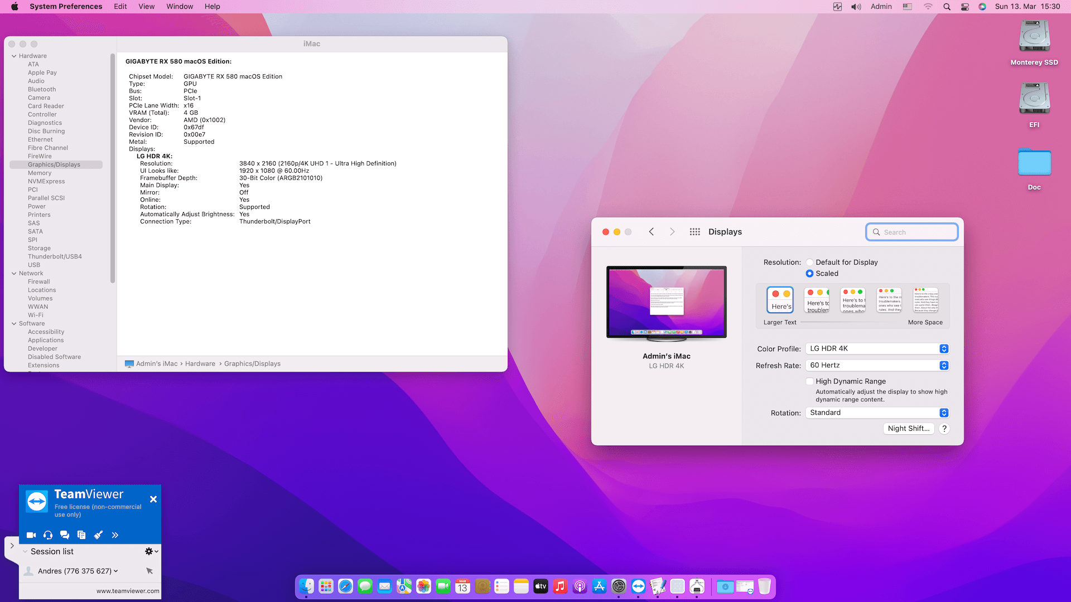Open the Color Profile dropdown

coord(877,349)
